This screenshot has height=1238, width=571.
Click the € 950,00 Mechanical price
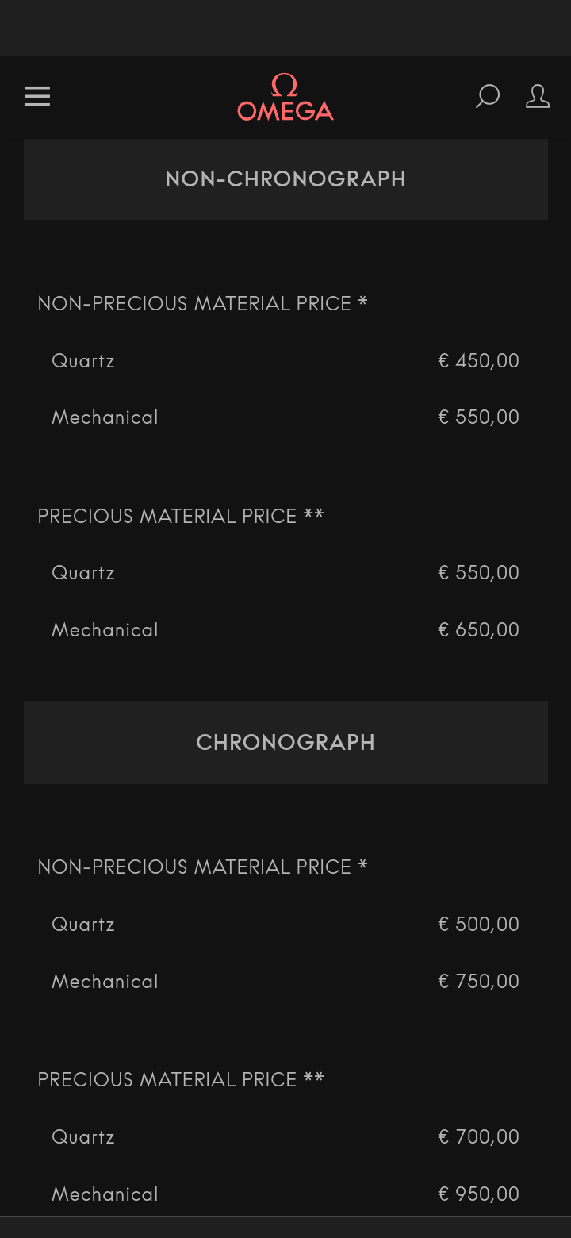point(478,1194)
